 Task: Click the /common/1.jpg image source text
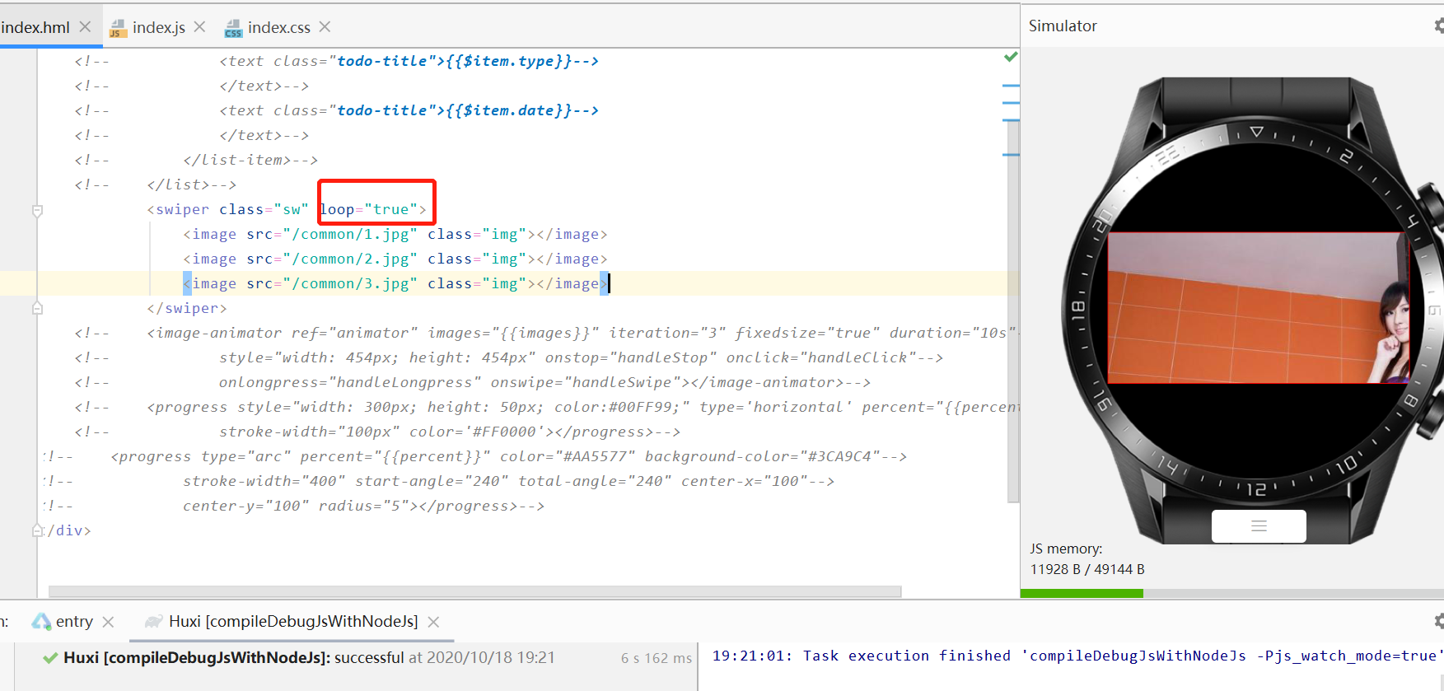pyautogui.click(x=350, y=234)
